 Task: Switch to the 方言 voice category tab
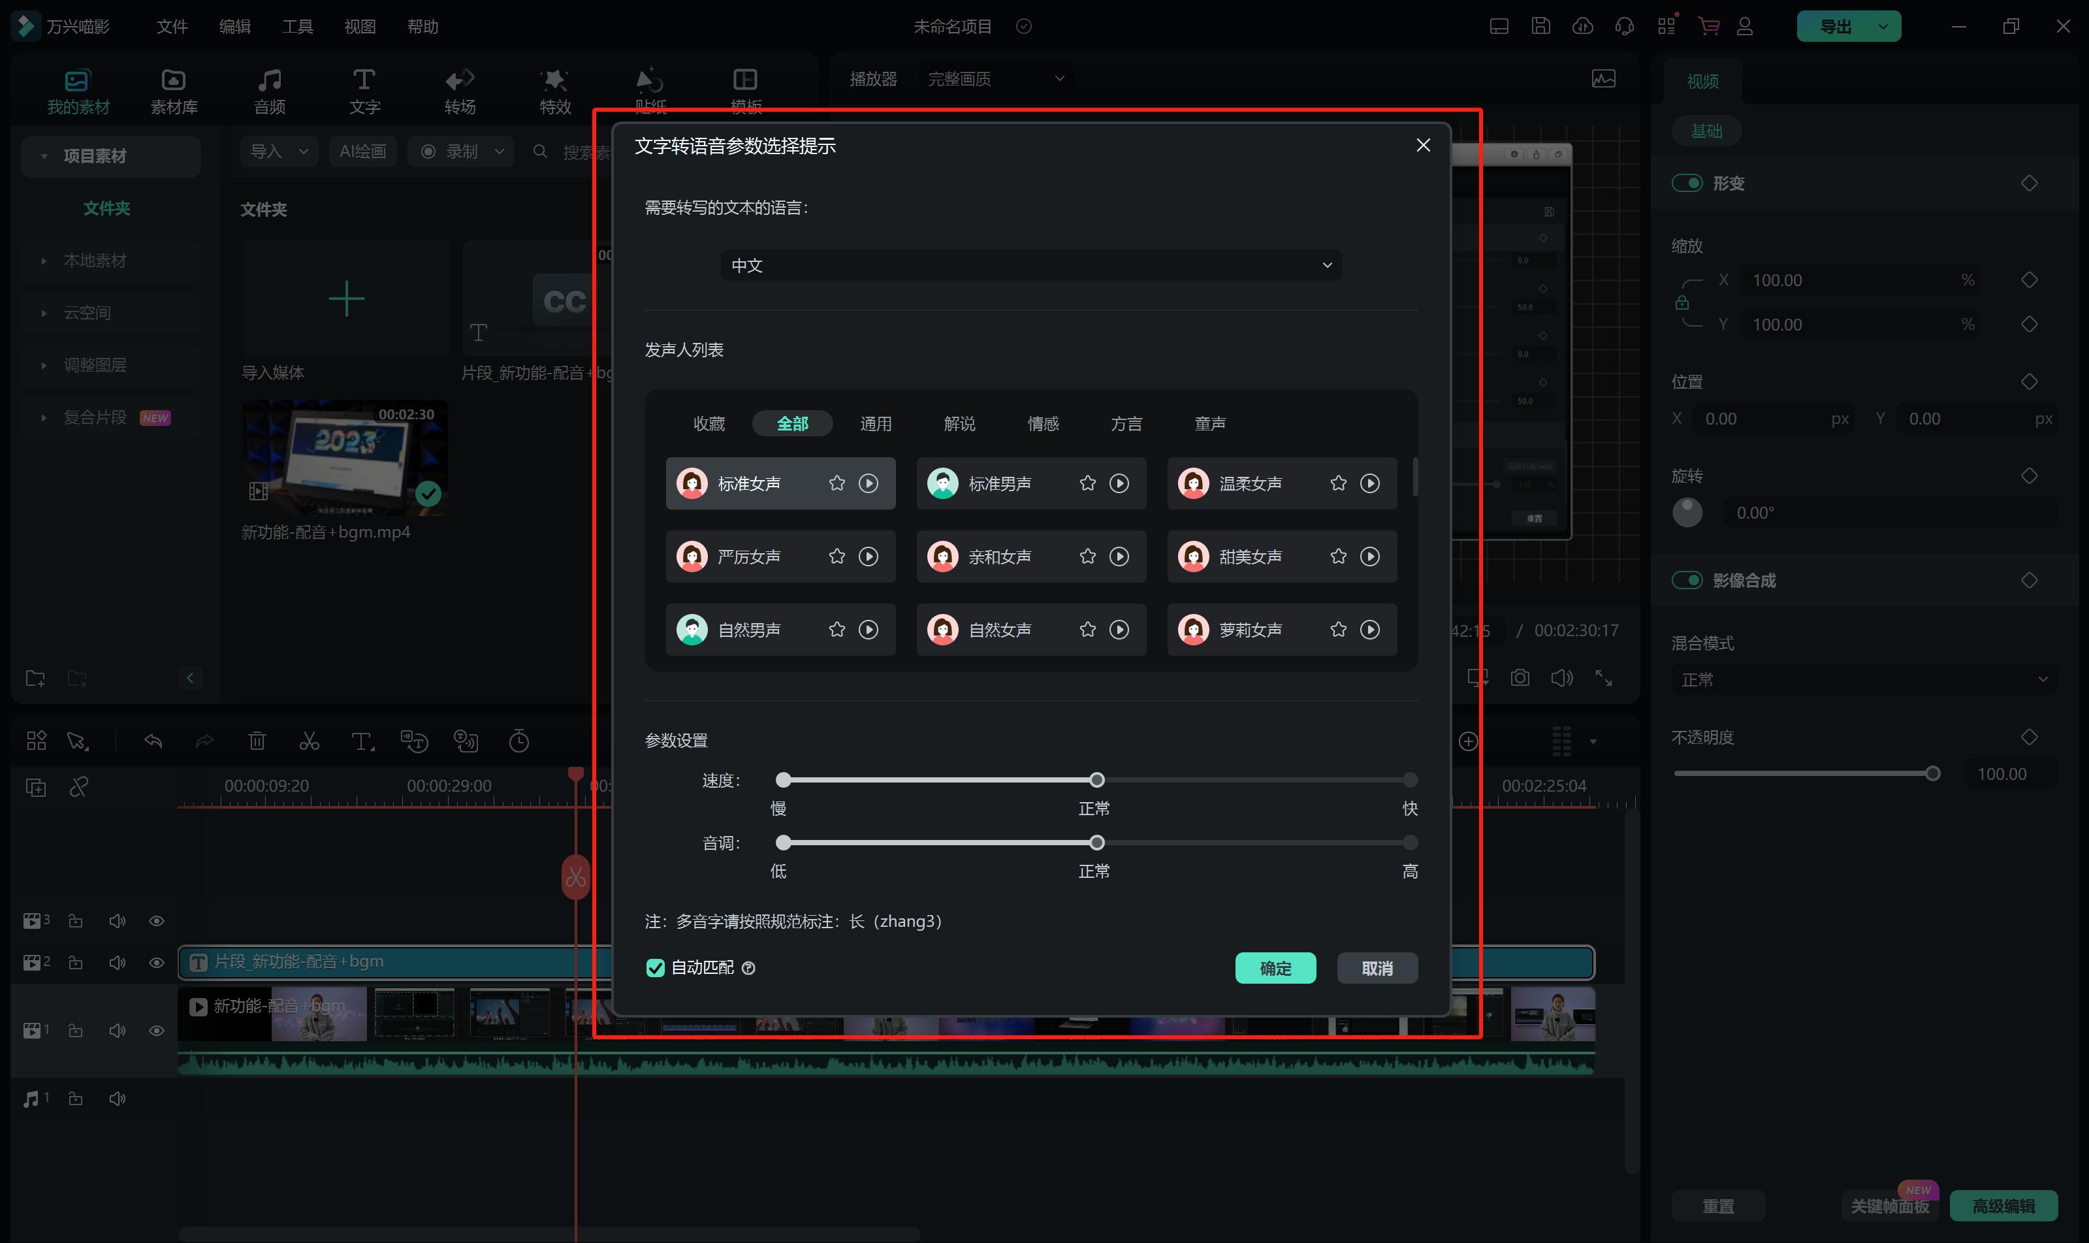(x=1126, y=424)
